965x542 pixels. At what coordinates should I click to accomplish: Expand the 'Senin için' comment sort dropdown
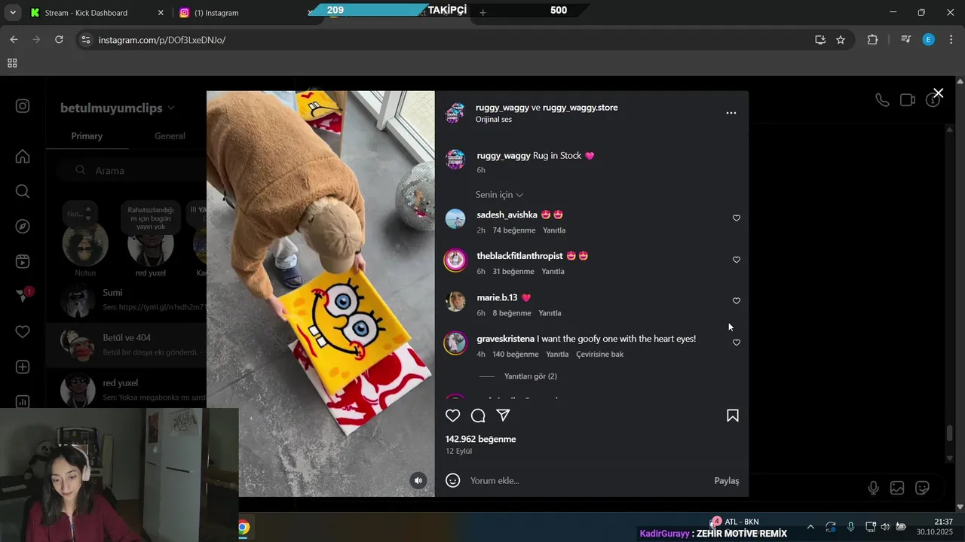[x=499, y=195]
